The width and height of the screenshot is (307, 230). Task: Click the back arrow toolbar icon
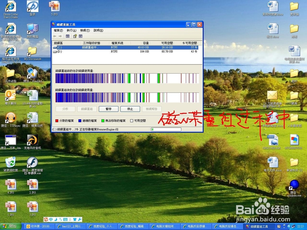pyautogui.click(x=55, y=36)
